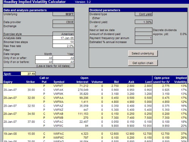This screenshot has height=142, width=189.
Task: Select the VMFMT symbol cell
Action: pos(58,86)
